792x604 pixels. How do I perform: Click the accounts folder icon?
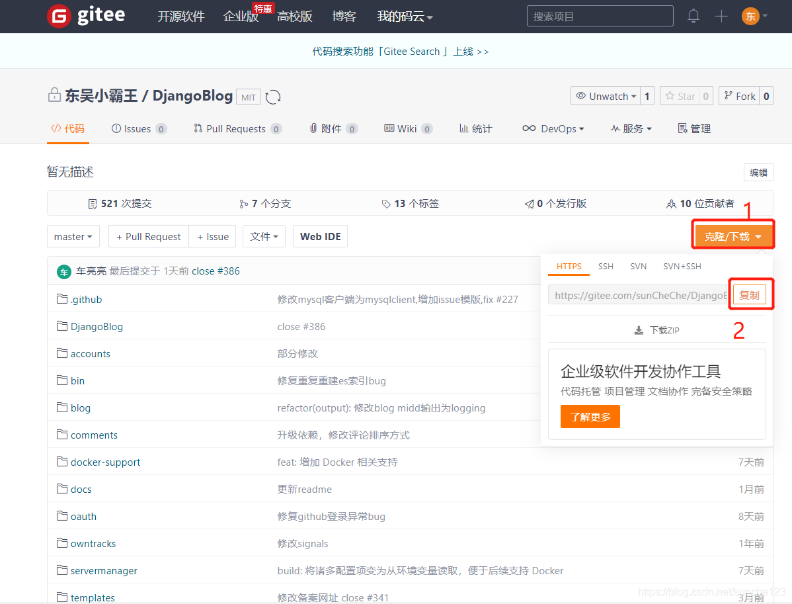pos(62,353)
